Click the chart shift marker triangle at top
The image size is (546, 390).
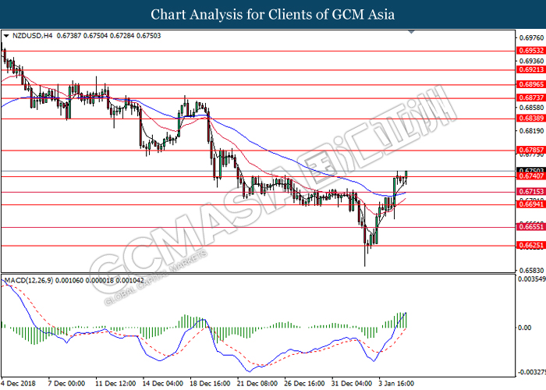point(411,32)
